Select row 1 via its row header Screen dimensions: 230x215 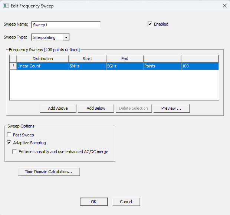tap(13, 66)
